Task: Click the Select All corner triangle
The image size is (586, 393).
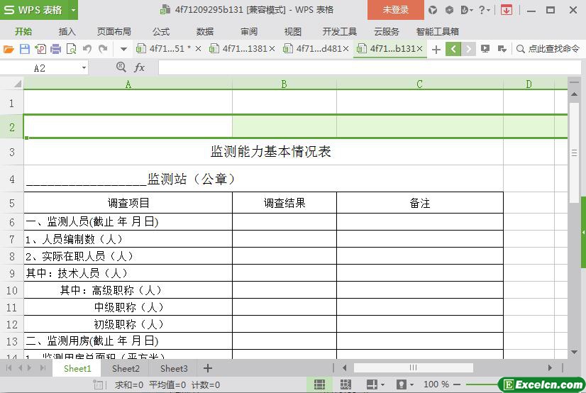Action: point(17,84)
